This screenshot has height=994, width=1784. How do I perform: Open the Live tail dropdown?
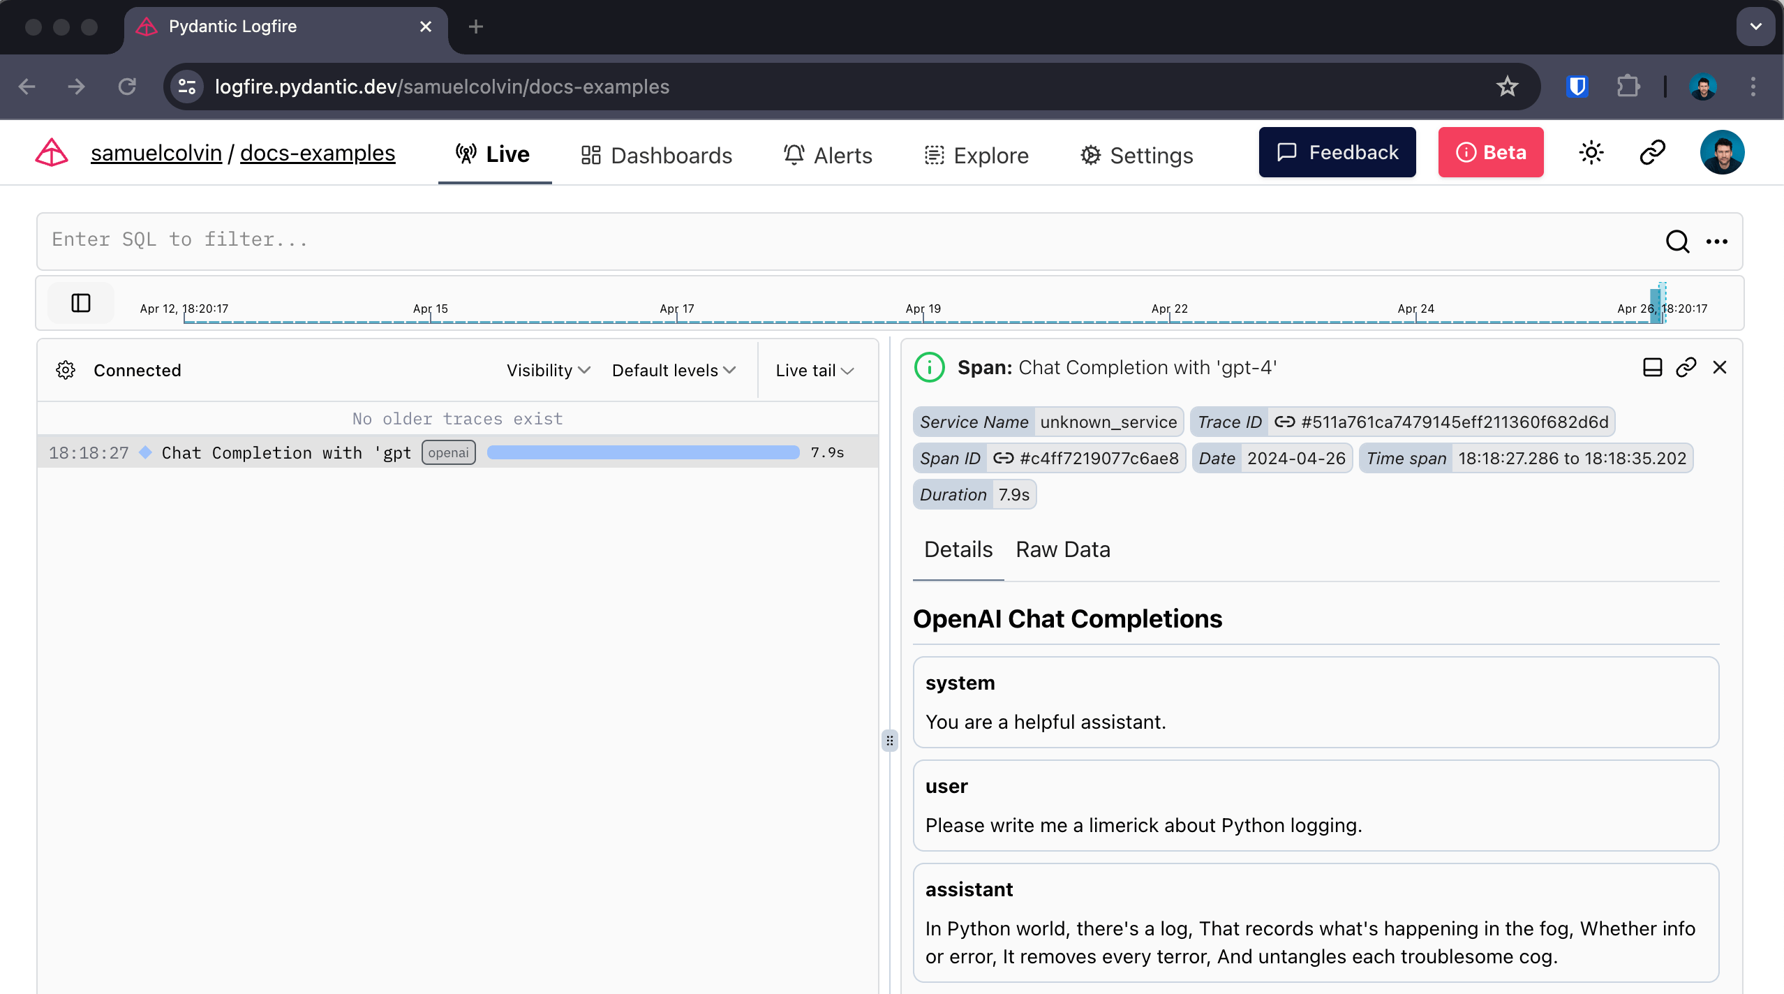click(x=814, y=370)
